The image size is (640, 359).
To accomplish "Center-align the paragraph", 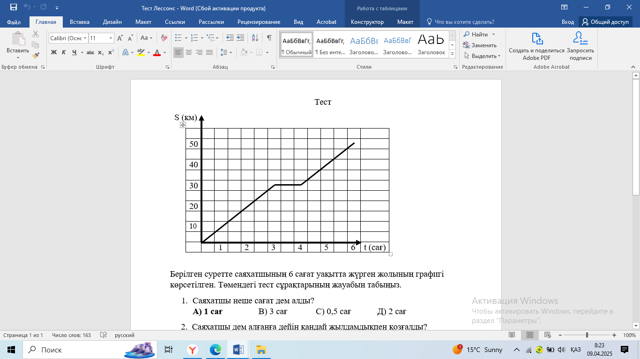I will pyautogui.click(x=189, y=52).
